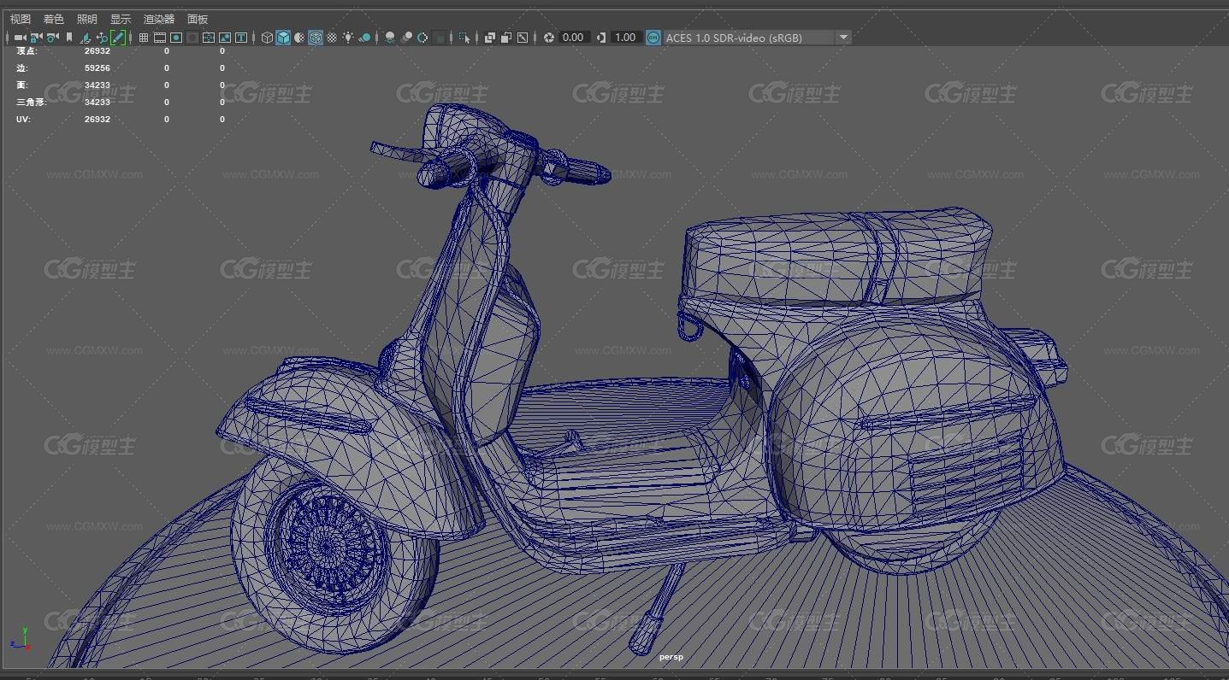Click the persp camera name label
1229x680 pixels.
point(671,657)
